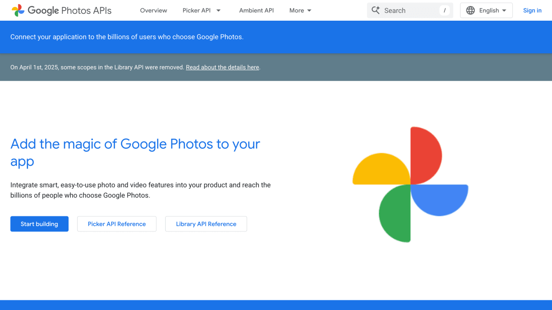Click the large Google Photos pinwheel illustration
This screenshot has width=552, height=310.
pyautogui.click(x=410, y=184)
